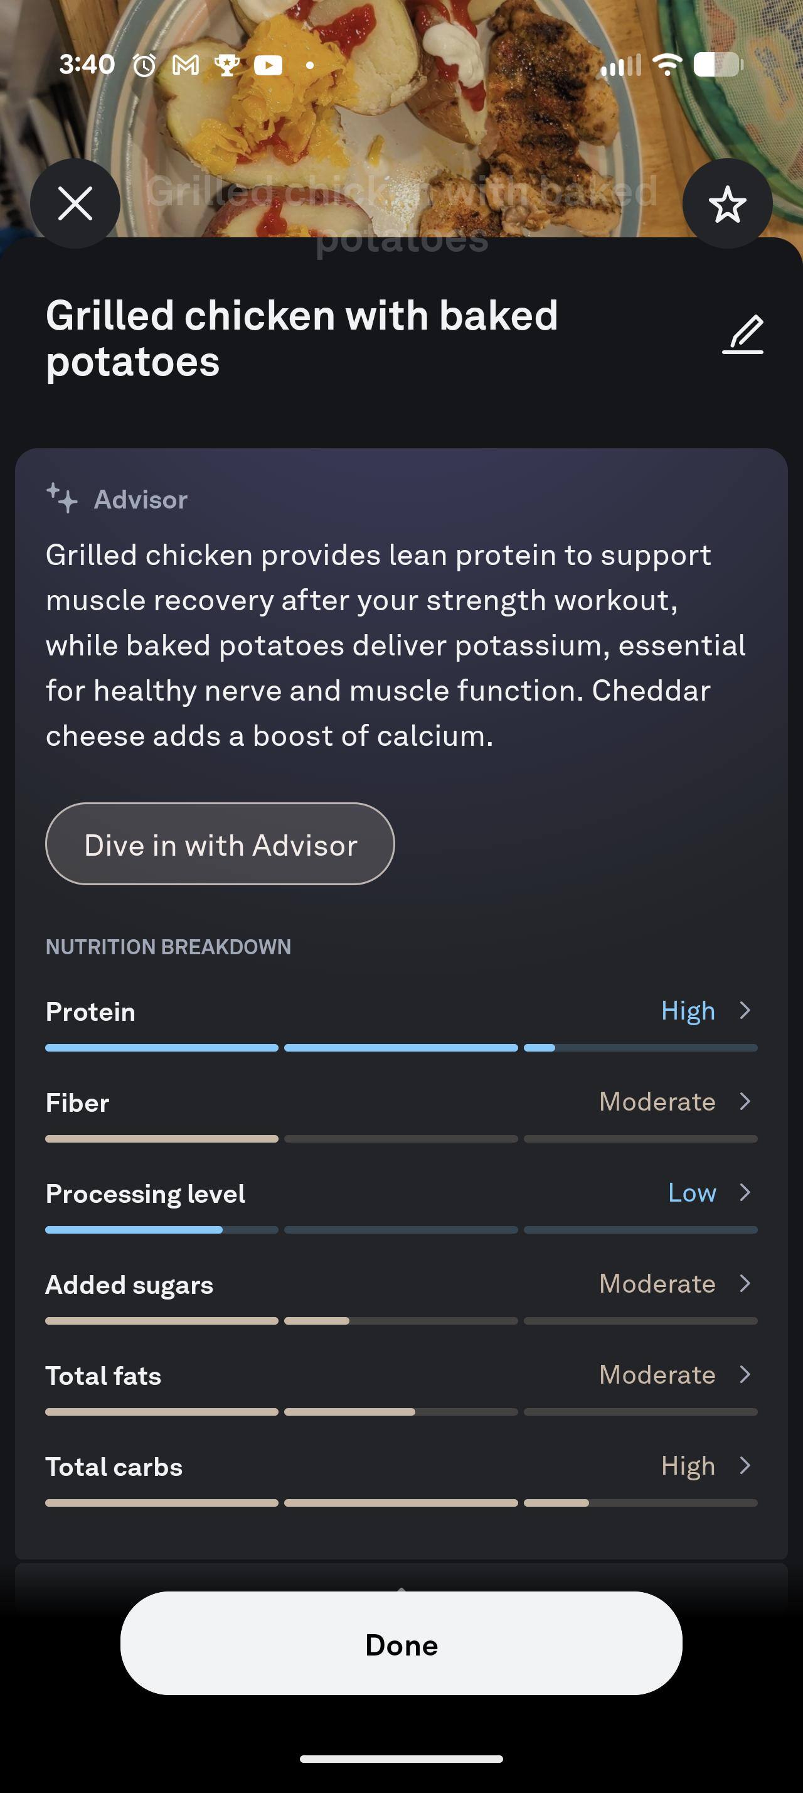Open the Total fats row
The image size is (803, 1793).
click(400, 1376)
